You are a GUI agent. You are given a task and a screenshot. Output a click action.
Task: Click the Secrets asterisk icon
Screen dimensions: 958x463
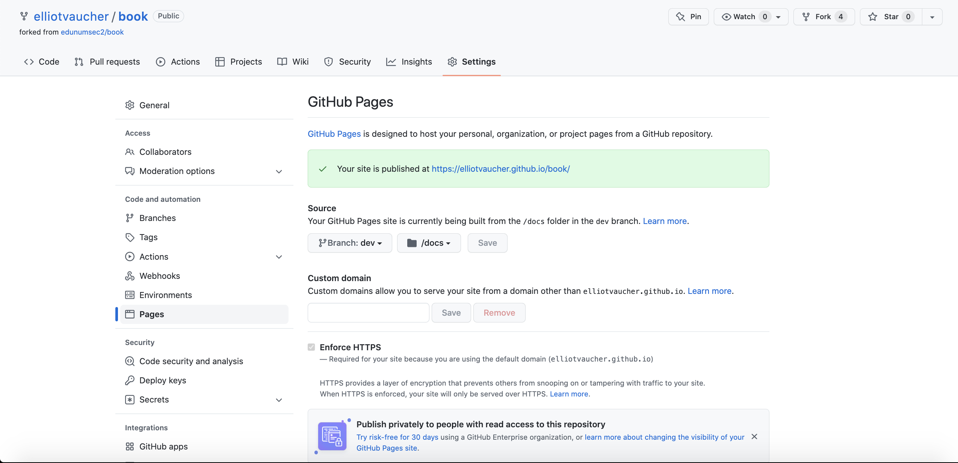[130, 399]
